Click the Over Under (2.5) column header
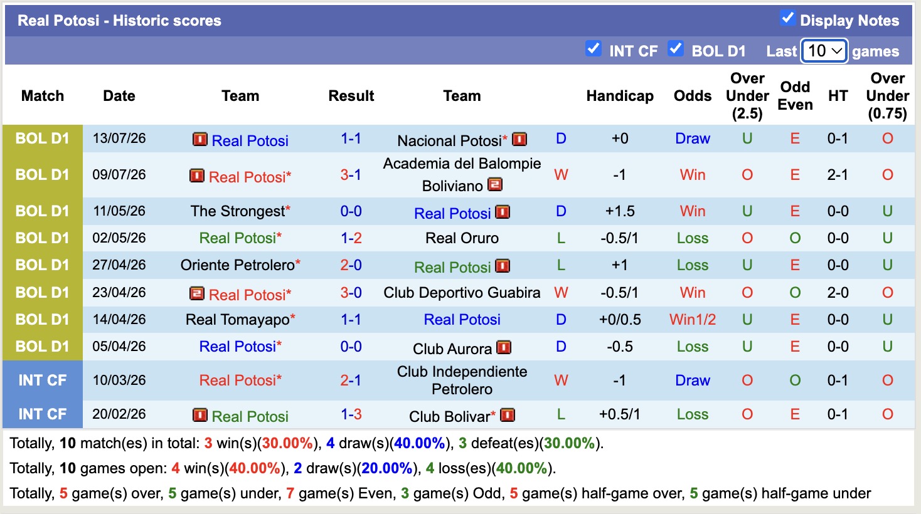The image size is (921, 514). pyautogui.click(x=747, y=96)
